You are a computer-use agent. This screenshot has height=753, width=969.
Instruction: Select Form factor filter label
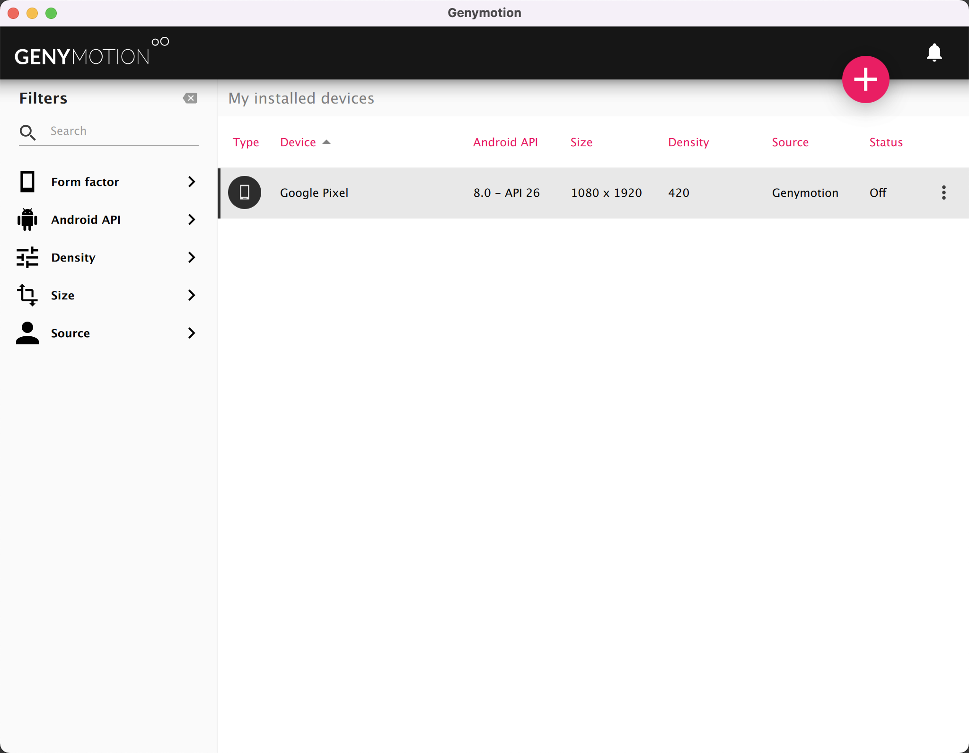click(85, 182)
